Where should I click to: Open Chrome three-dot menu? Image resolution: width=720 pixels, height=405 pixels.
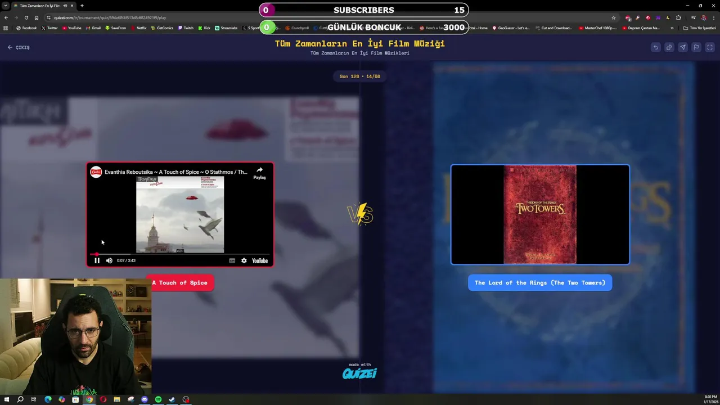pyautogui.click(x=713, y=17)
